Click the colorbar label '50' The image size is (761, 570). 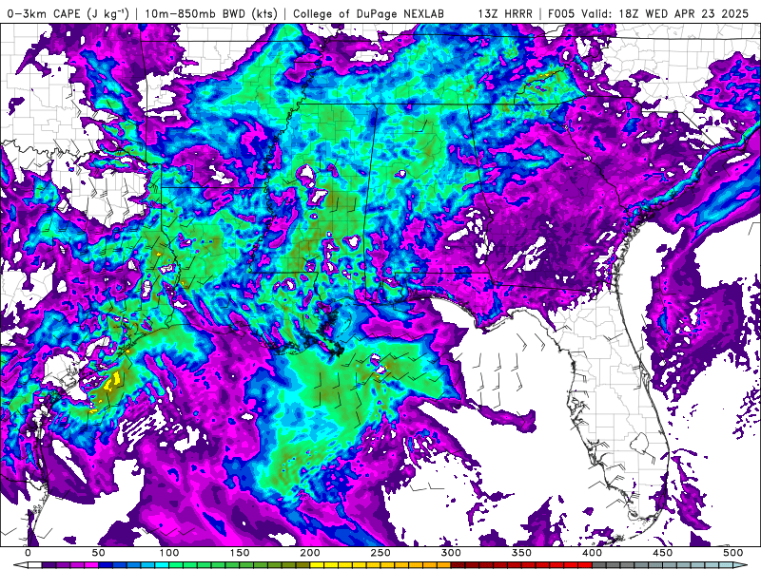pyautogui.click(x=99, y=553)
